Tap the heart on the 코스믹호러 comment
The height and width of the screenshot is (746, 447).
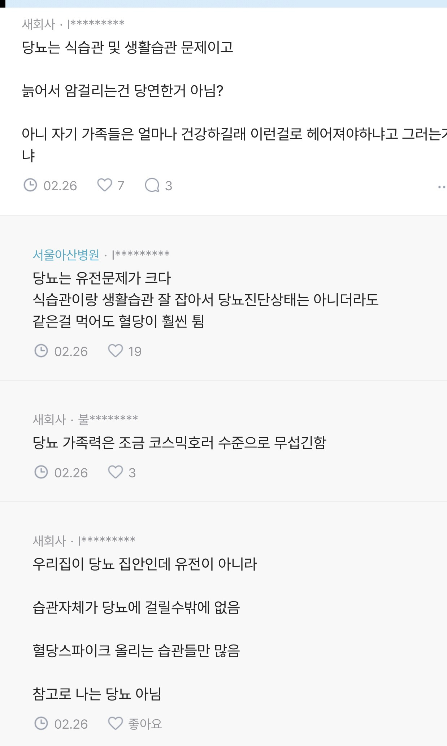click(x=116, y=472)
